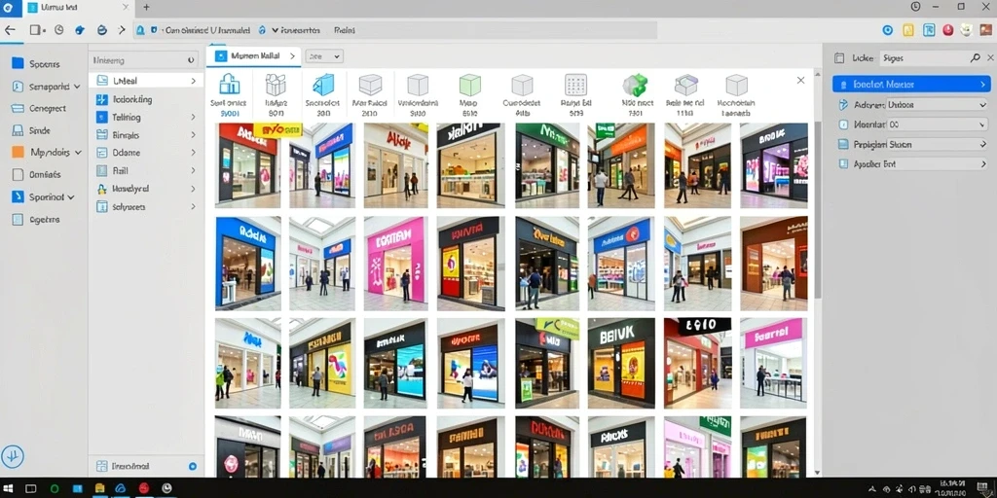Select the gift box icon in the ribbon

tap(276, 85)
